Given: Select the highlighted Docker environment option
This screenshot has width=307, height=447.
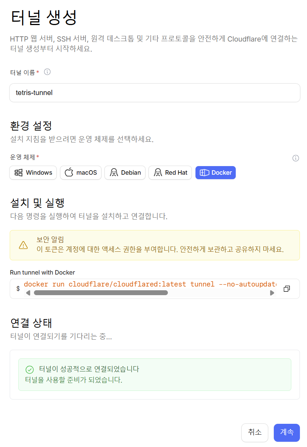Looking at the screenshot, I should 216,172.
